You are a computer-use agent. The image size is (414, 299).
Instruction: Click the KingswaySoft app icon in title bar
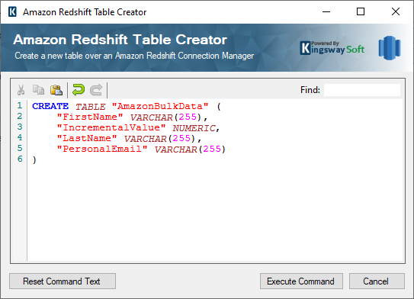tap(12, 12)
